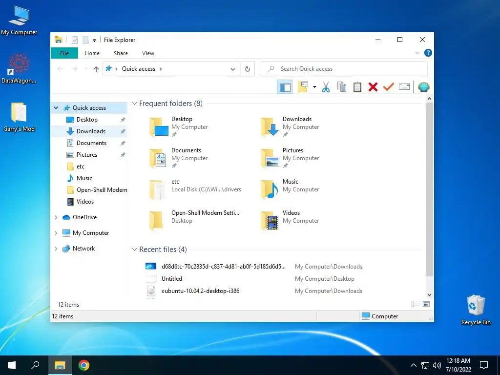Click the Search Quick access field

tap(344, 69)
